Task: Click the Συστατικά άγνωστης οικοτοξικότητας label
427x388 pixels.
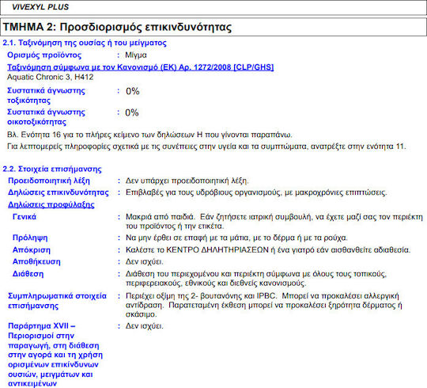Action: (46, 117)
